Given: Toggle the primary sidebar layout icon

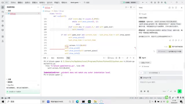Looking at the screenshot, I should tap(151, 3).
